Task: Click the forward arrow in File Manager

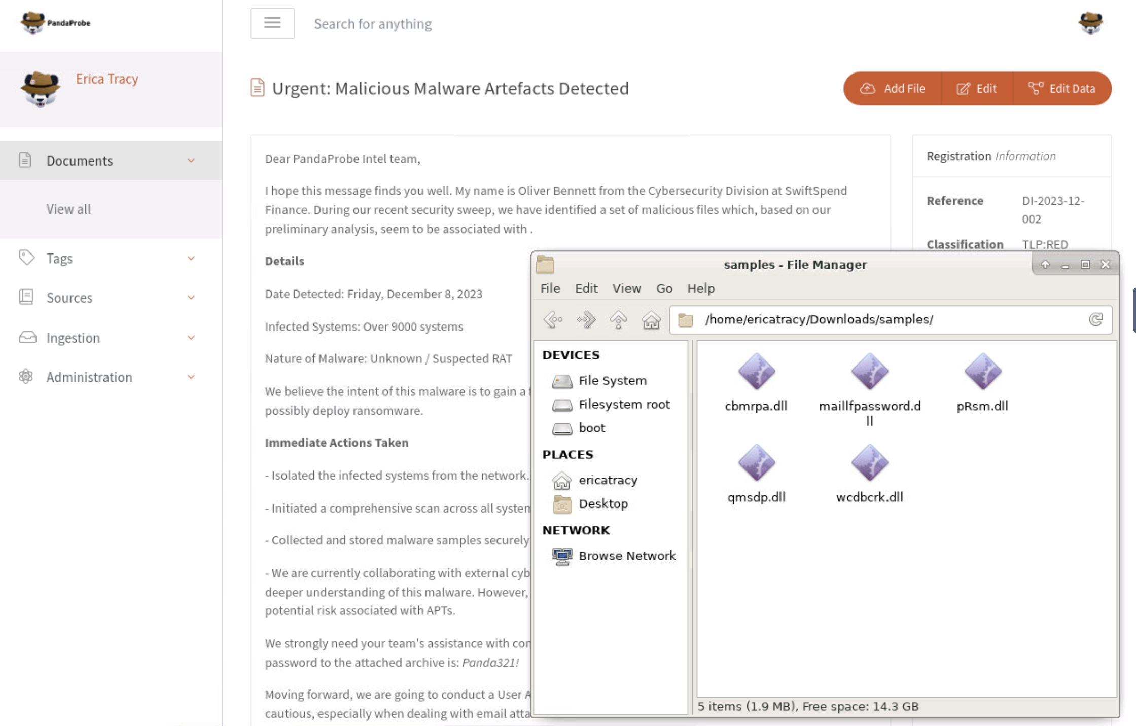Action: tap(586, 319)
